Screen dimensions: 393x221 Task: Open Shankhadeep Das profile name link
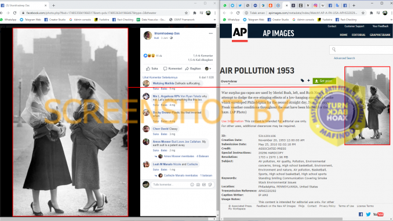point(167,34)
